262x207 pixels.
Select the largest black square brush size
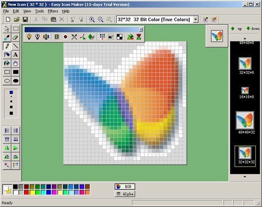[11, 113]
